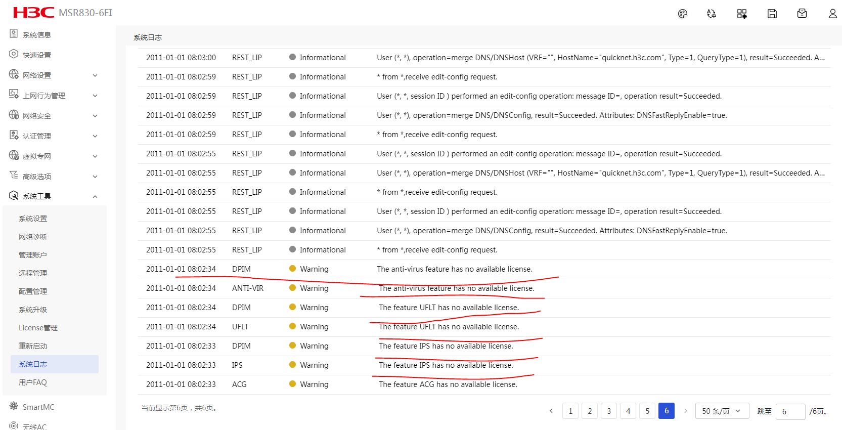This screenshot has width=842, height=430.
Task: Click the active page 6 button
Action: (x=667, y=411)
